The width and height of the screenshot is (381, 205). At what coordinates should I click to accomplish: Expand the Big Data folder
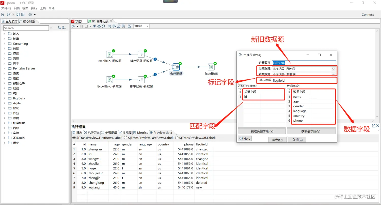click(4, 98)
